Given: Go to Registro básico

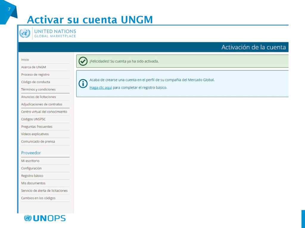Looking at the screenshot, I should click(x=32, y=176).
